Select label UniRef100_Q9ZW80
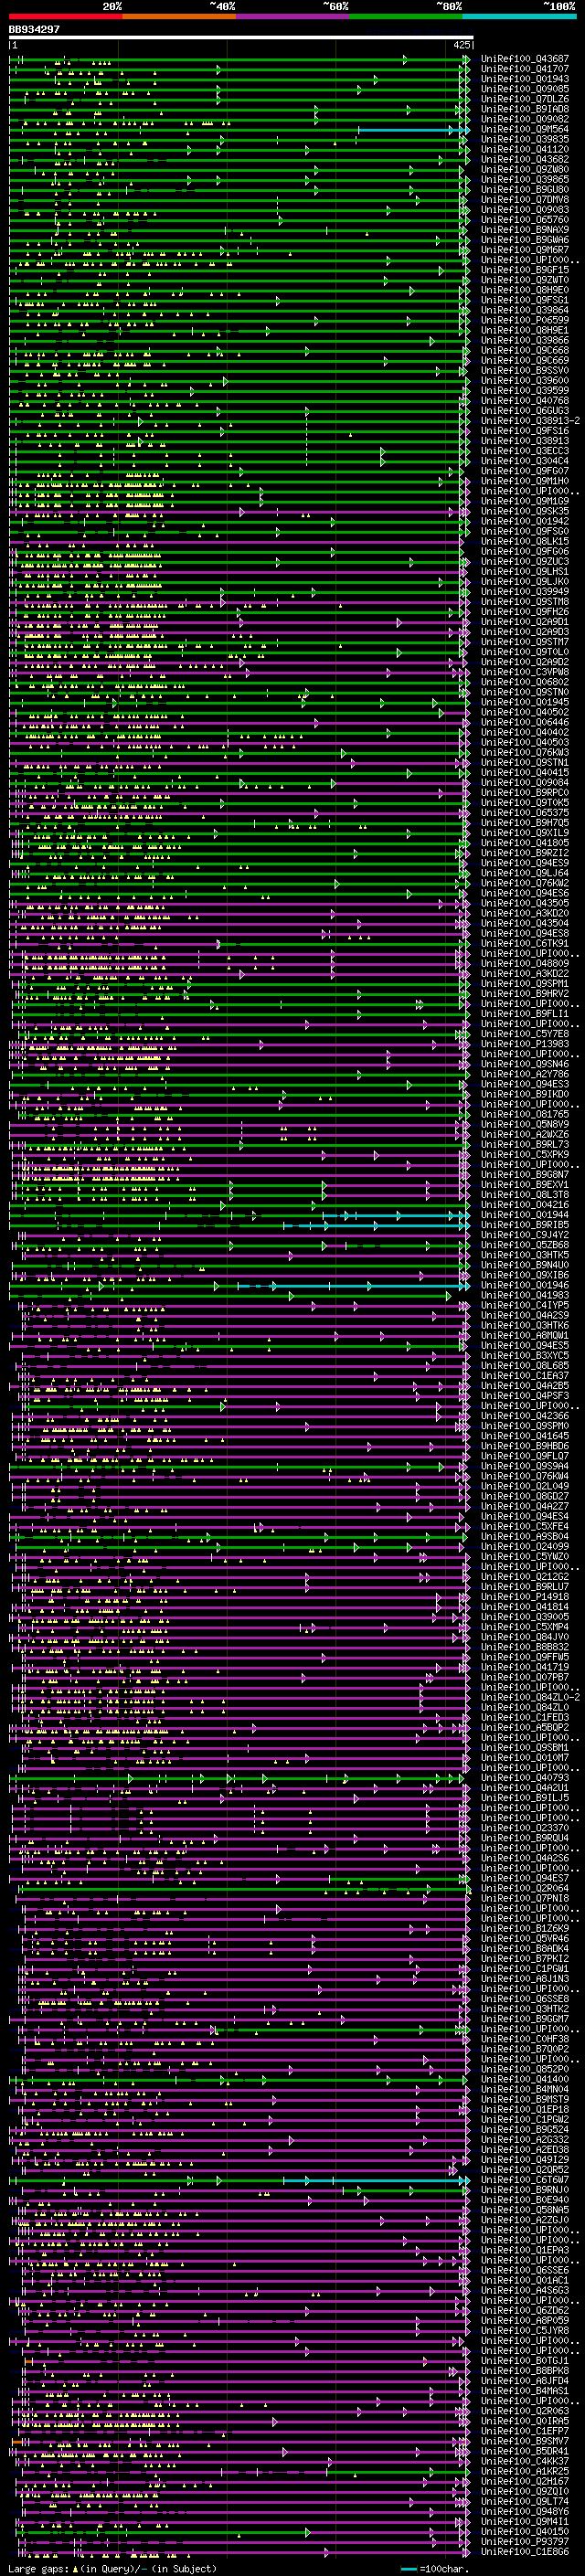This screenshot has width=585, height=2576. tap(525, 169)
